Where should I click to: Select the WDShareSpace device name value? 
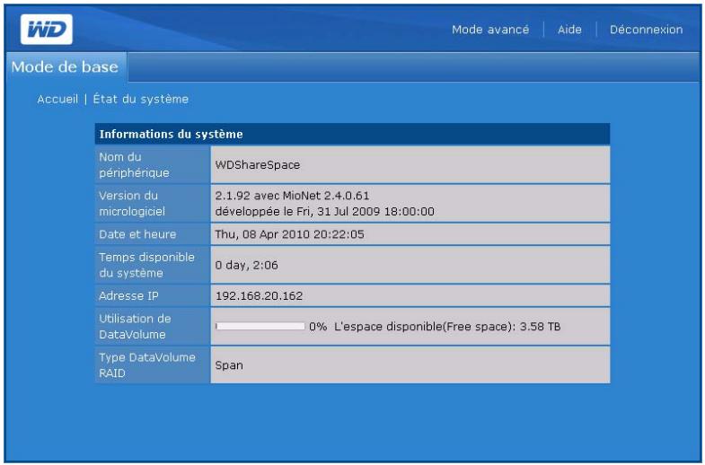(257, 165)
